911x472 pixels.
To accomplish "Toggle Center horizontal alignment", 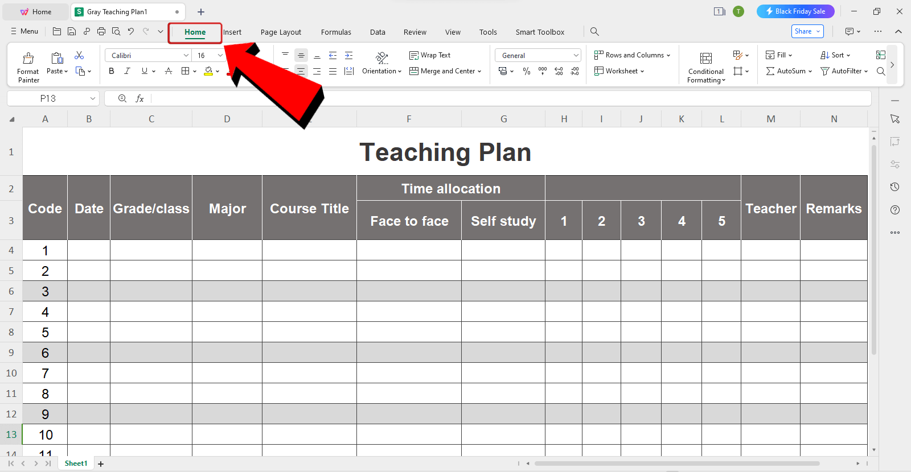I will point(301,71).
